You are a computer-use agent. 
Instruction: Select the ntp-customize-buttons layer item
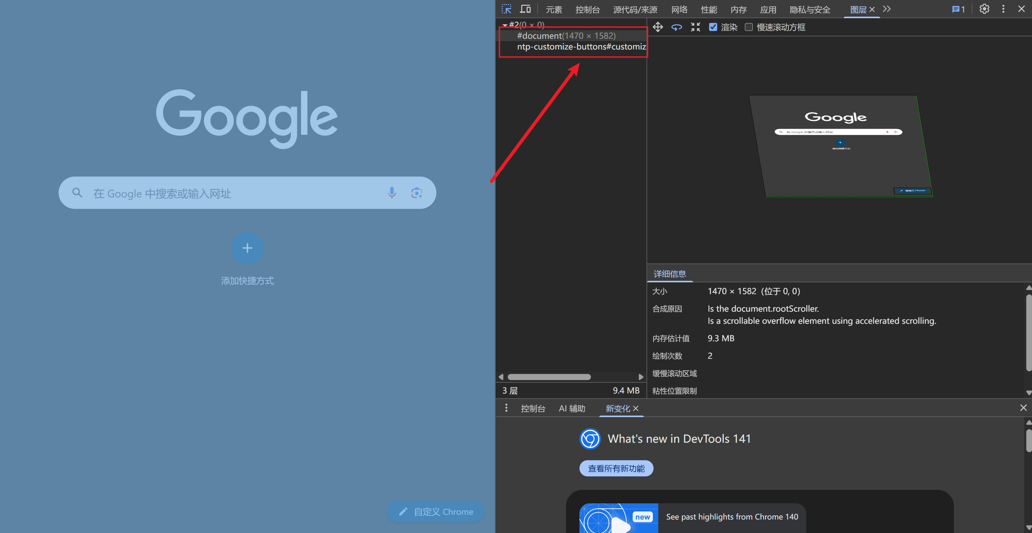point(581,47)
